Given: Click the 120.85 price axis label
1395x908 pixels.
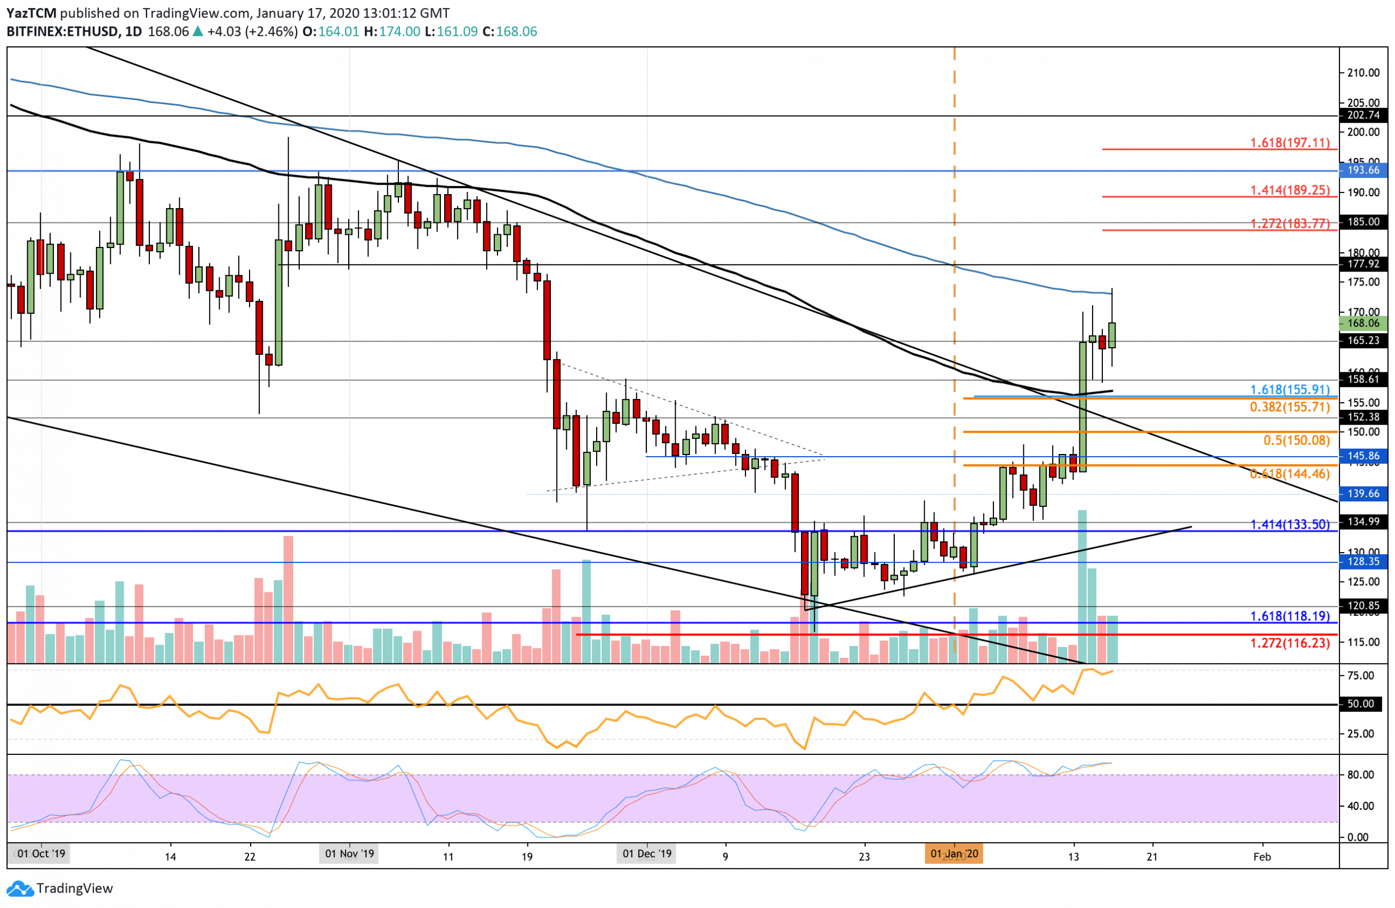Looking at the screenshot, I should (x=1363, y=606).
